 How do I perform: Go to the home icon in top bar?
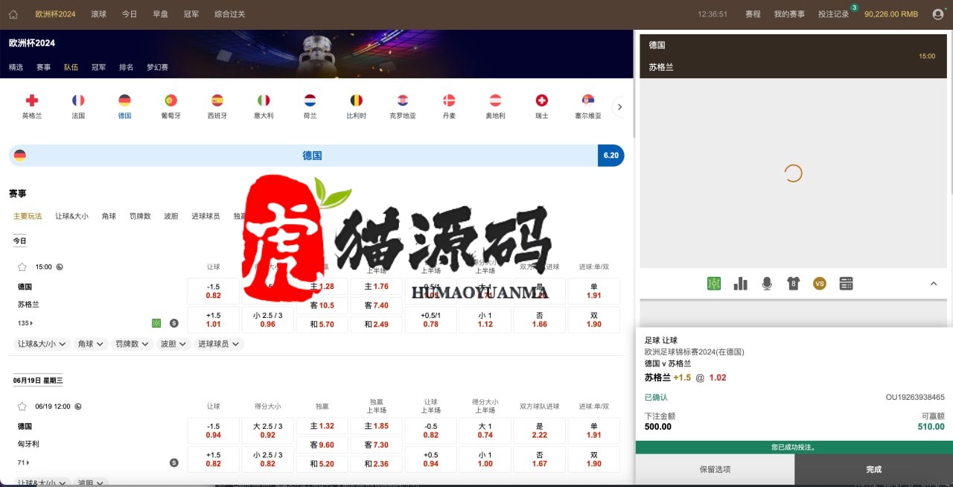(x=13, y=14)
